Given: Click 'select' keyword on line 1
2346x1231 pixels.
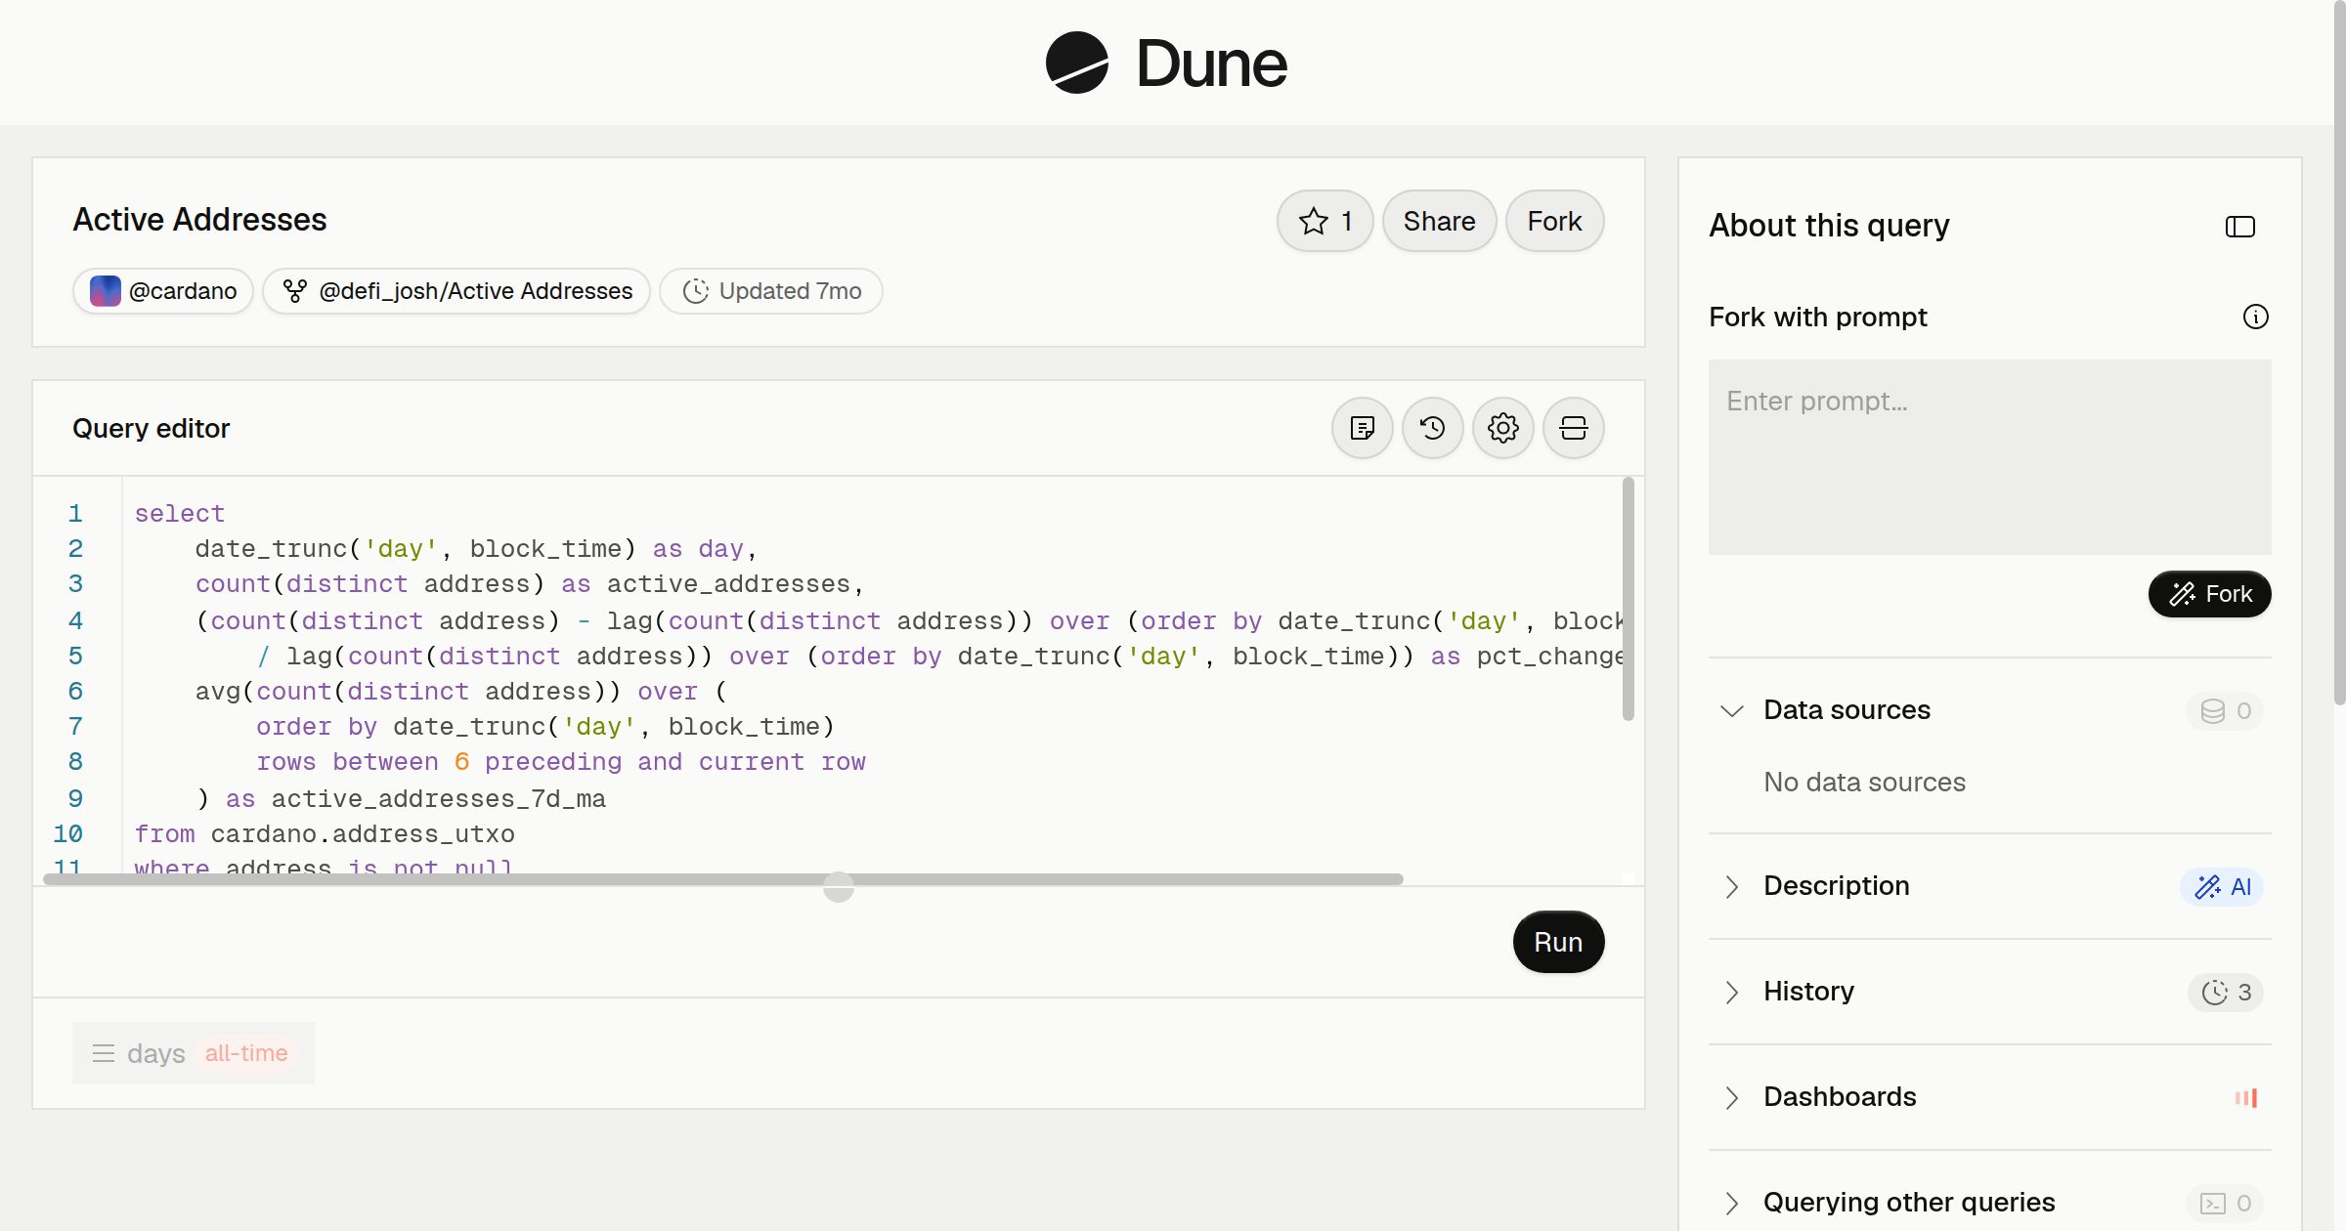Looking at the screenshot, I should [180, 513].
